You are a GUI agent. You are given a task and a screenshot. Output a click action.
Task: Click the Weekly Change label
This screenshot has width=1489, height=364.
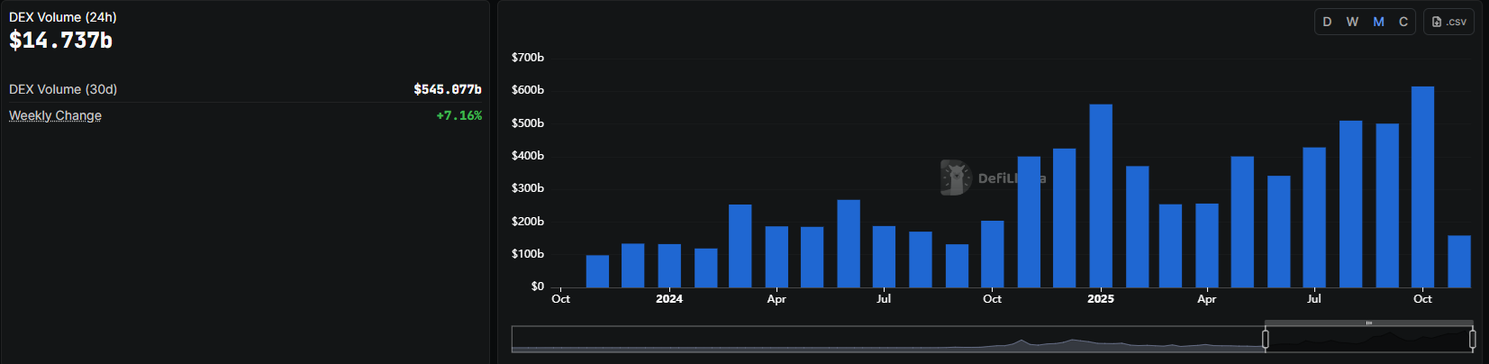[x=55, y=115]
